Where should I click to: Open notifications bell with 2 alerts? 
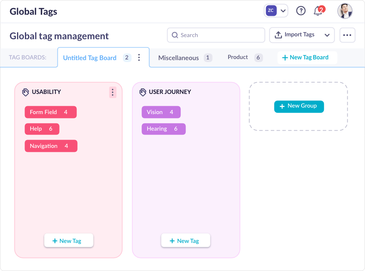point(318,11)
